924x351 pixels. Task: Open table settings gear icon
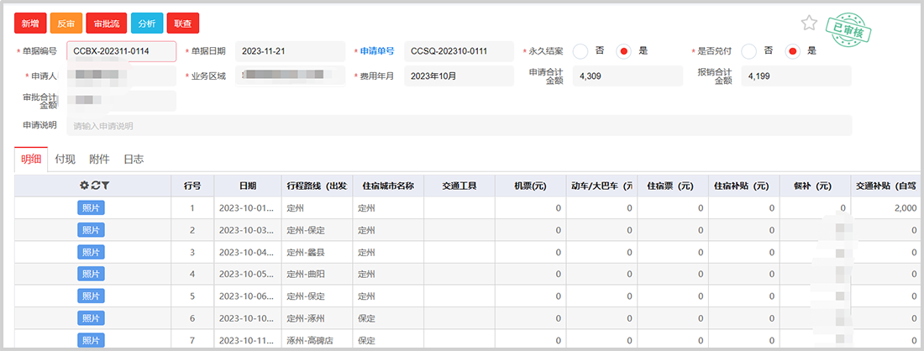pyautogui.click(x=83, y=186)
